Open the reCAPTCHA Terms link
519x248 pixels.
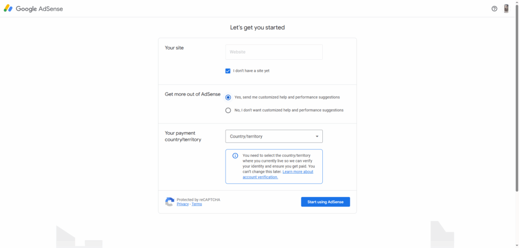197,204
